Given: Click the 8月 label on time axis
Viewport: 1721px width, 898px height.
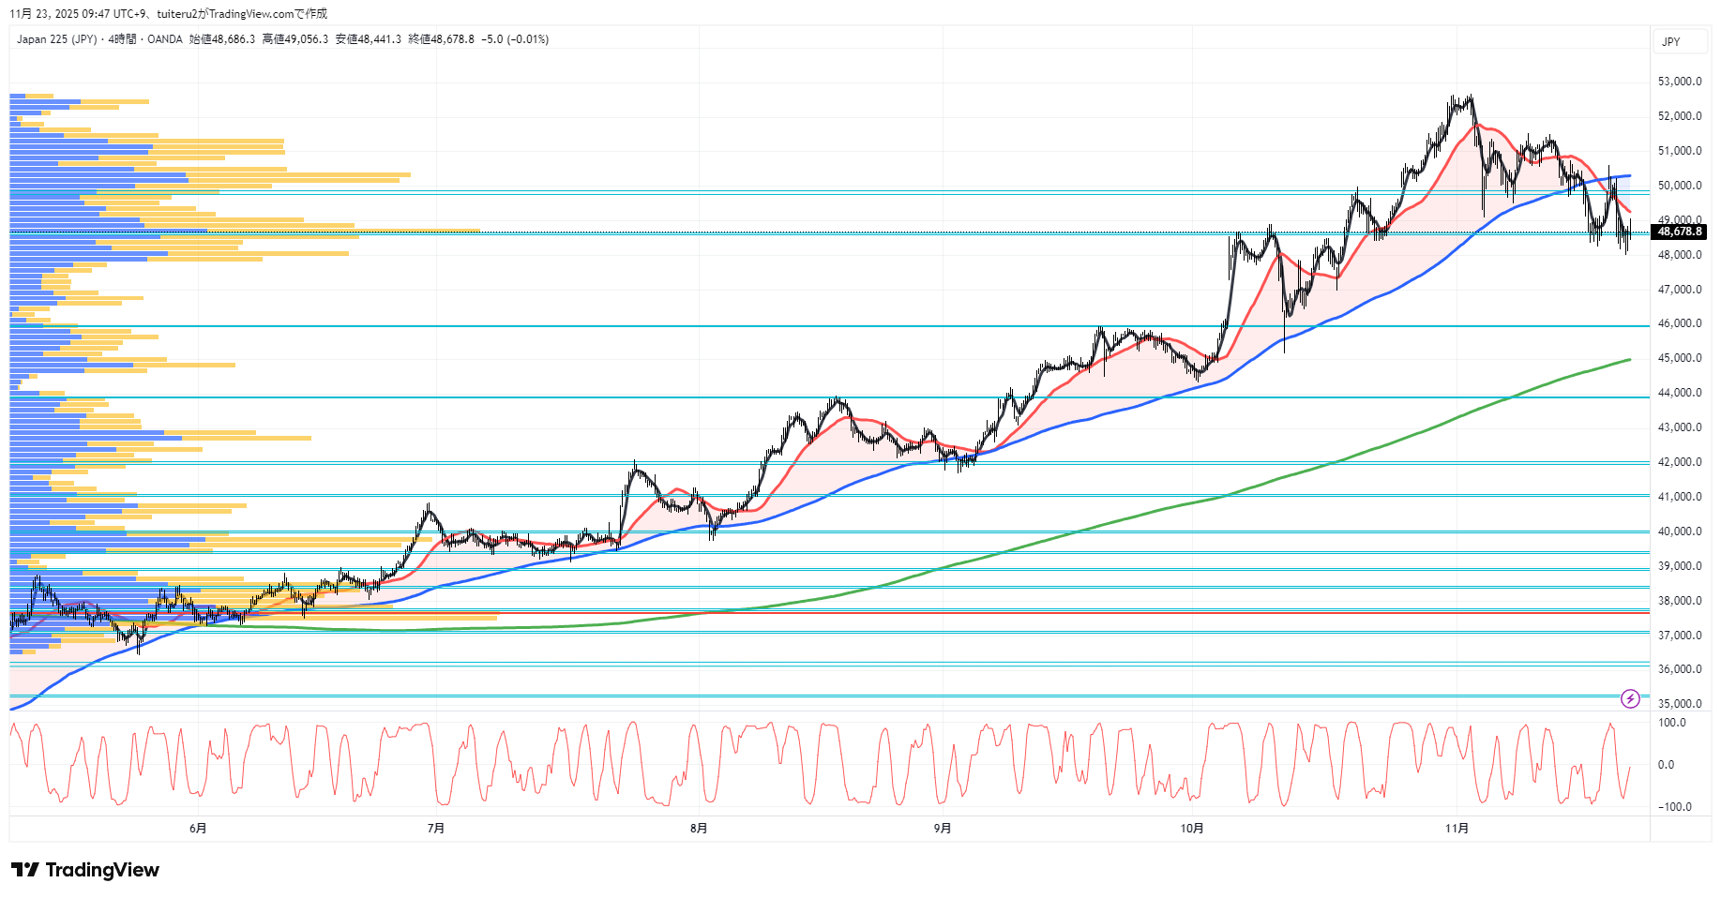Looking at the screenshot, I should pyautogui.click(x=699, y=828).
